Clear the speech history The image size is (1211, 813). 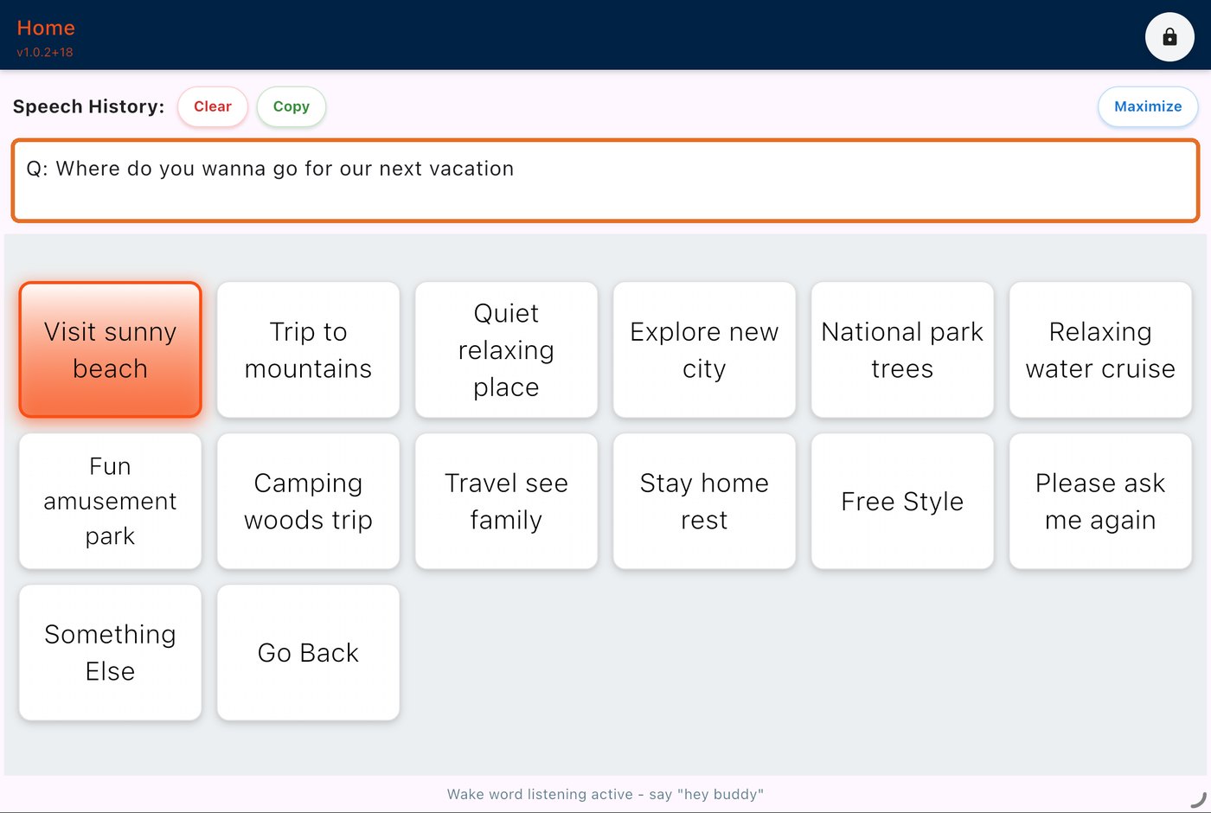[213, 106]
